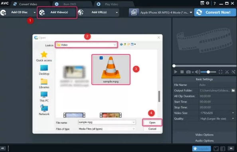Click the Add CD Disc icon
The width and height of the screenshot is (237, 152).
3,12
